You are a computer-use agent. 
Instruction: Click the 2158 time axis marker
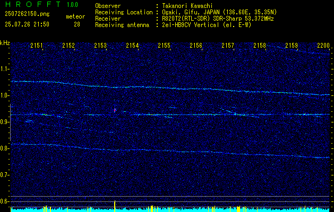click(x=260, y=45)
